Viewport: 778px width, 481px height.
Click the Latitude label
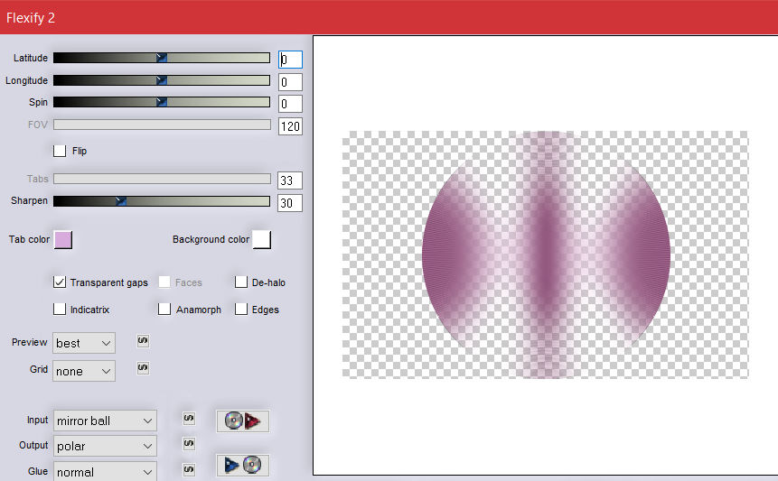coord(31,58)
